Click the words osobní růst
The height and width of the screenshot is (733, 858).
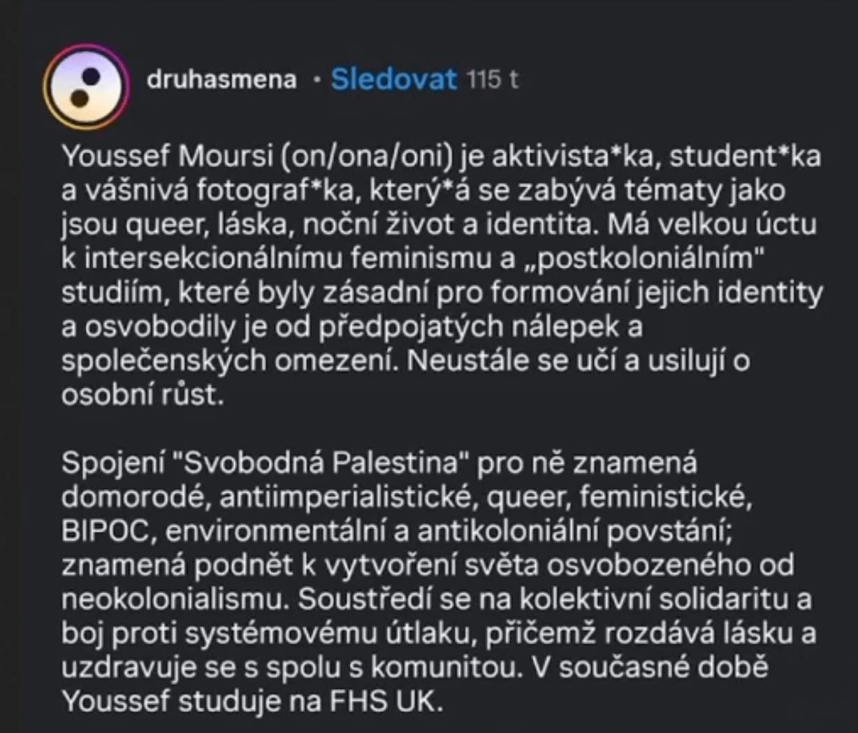(x=142, y=395)
